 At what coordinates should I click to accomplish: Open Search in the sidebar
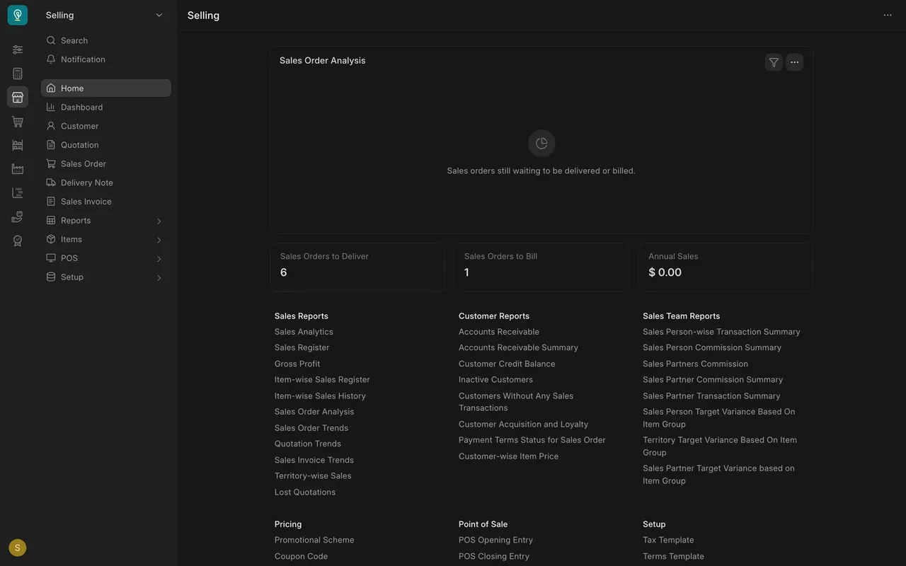coord(106,40)
